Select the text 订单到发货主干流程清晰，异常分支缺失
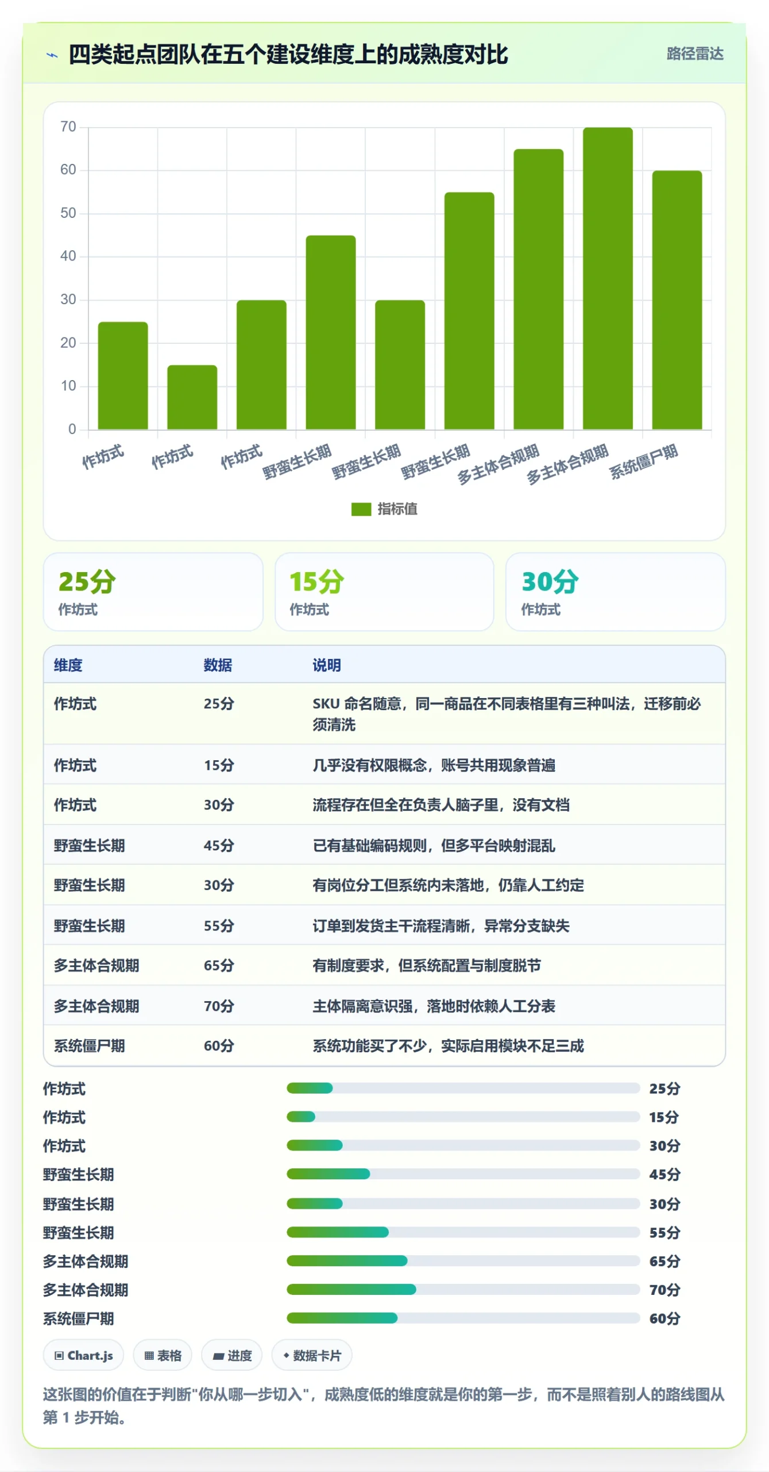 (441, 926)
